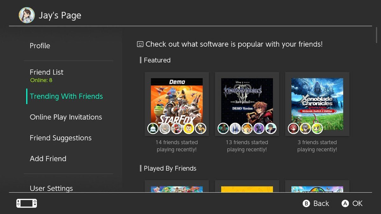
Task: Open the third Played By Friends game thumbnail
Action: [x=317, y=186]
